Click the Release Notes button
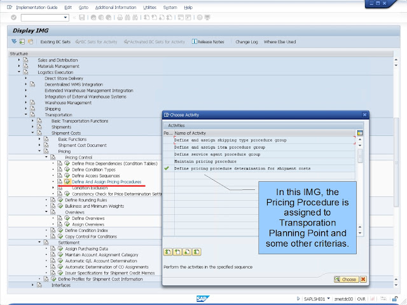 [208, 42]
